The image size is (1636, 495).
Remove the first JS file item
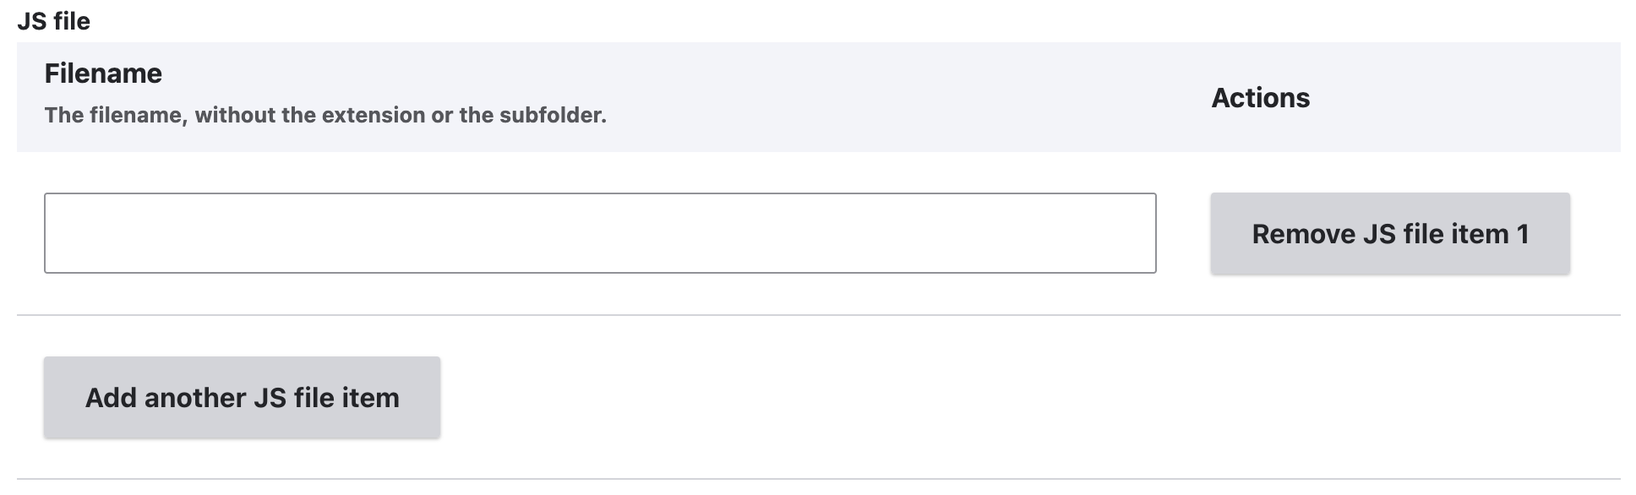tap(1390, 234)
